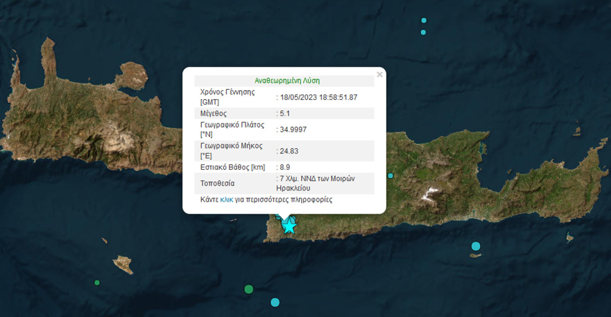This screenshot has width=611, height=317.
Task: Click the small islet below the large cyan circle
Action: [x=476, y=255]
